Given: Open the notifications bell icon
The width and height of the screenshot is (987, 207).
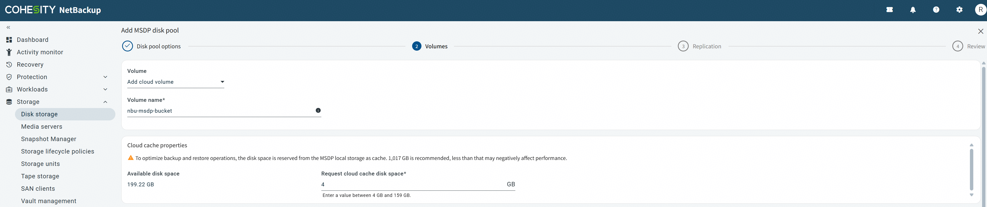Looking at the screenshot, I should pos(913,10).
